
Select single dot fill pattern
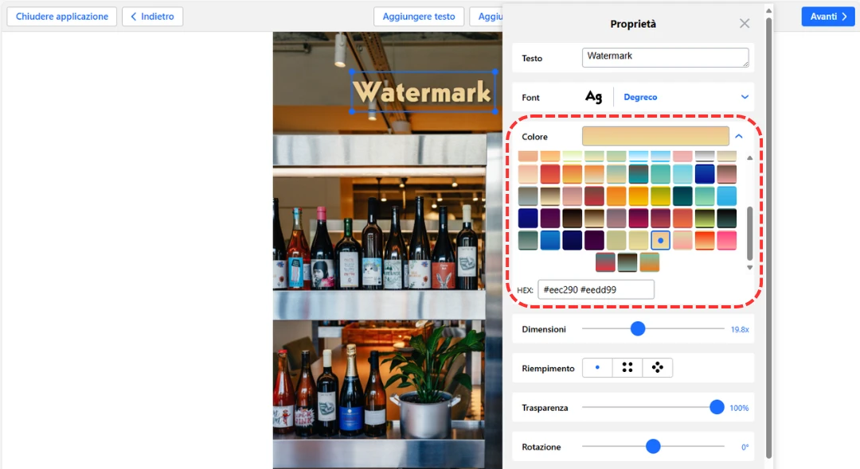(597, 367)
